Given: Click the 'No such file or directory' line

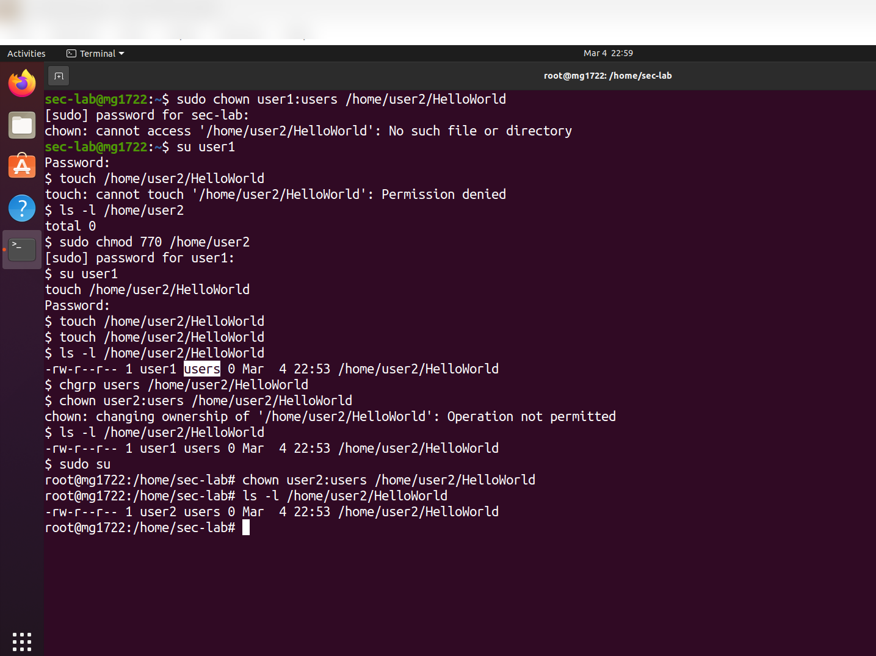Looking at the screenshot, I should click(x=308, y=131).
